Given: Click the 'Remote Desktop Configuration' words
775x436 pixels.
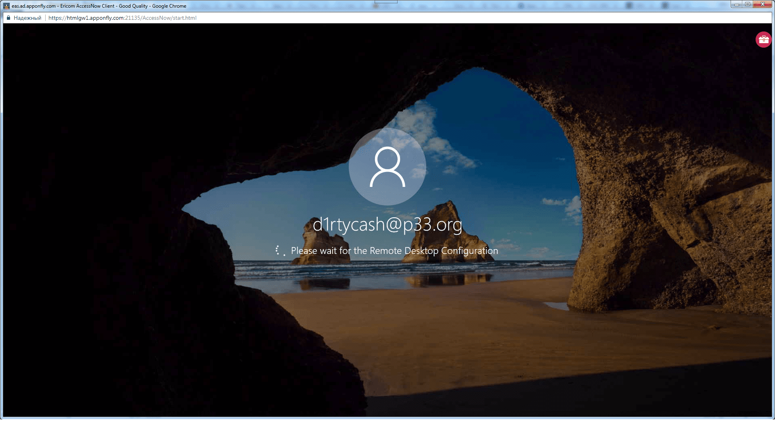Looking at the screenshot, I should (x=434, y=251).
